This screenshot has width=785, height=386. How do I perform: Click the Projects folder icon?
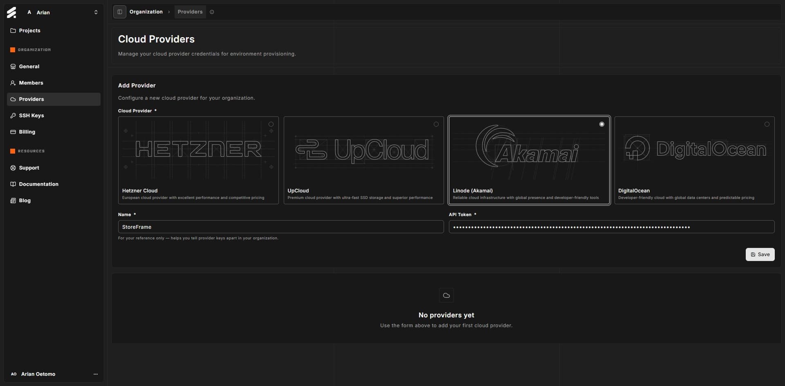[13, 31]
